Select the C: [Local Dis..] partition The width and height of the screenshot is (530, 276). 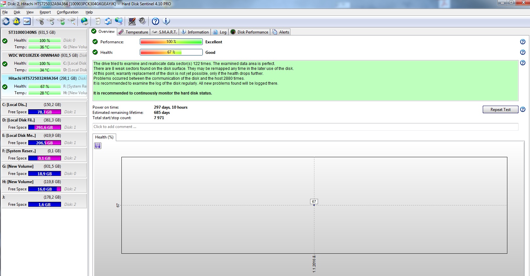click(44, 108)
